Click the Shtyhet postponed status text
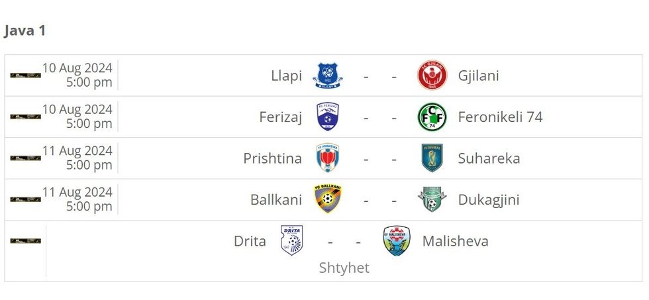The image size is (649, 300). (x=344, y=268)
